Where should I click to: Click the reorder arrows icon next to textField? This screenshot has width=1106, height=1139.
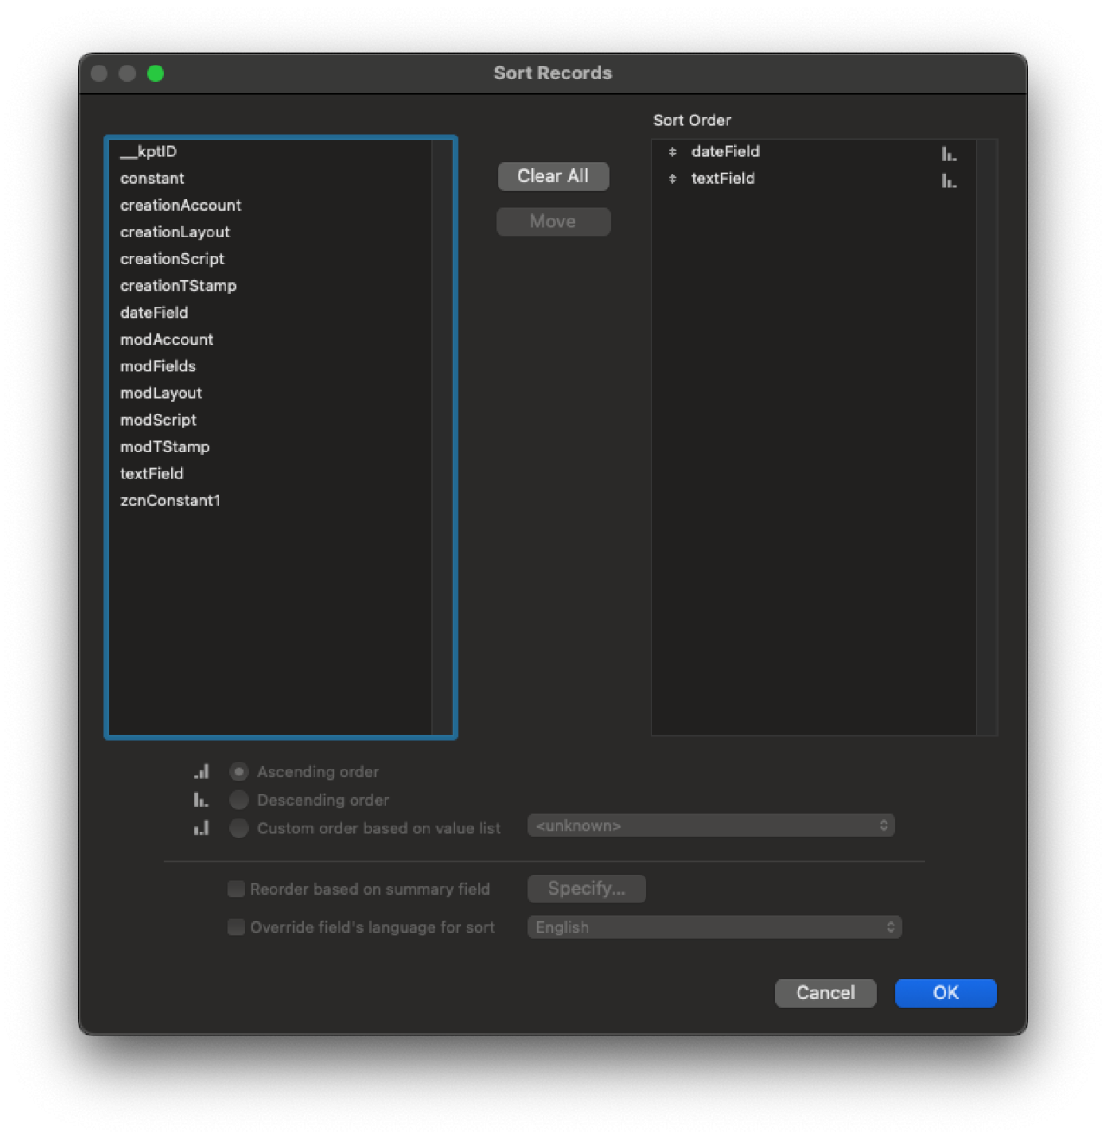(x=671, y=179)
